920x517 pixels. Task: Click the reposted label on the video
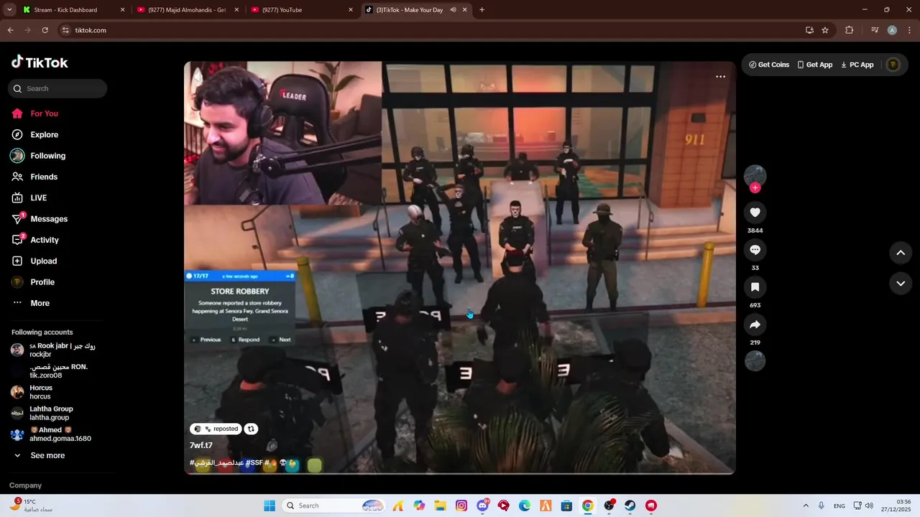click(215, 429)
